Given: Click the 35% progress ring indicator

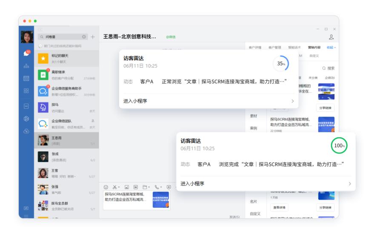Looking at the screenshot, I should pyautogui.click(x=281, y=63).
